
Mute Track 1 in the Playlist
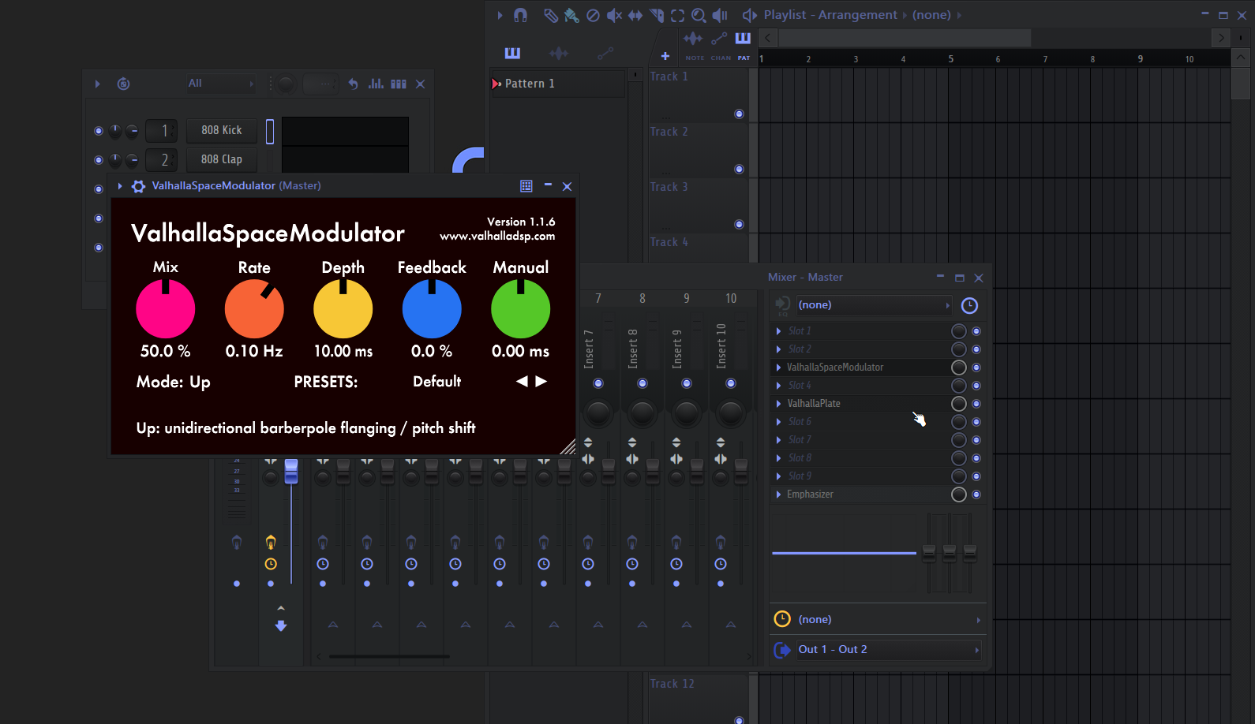point(739,114)
